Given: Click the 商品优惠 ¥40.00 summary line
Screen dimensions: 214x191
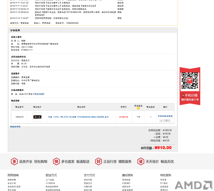Looking at the screenshot, I should coord(159,140).
